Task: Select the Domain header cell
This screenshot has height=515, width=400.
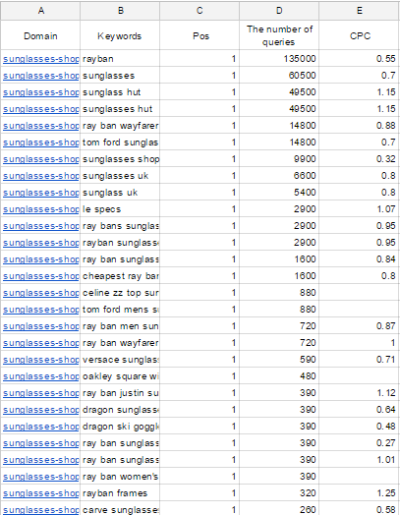Action: click(x=40, y=35)
